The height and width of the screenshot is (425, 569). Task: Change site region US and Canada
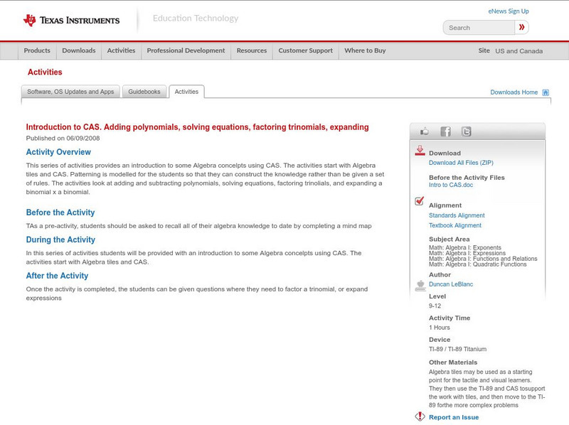519,51
